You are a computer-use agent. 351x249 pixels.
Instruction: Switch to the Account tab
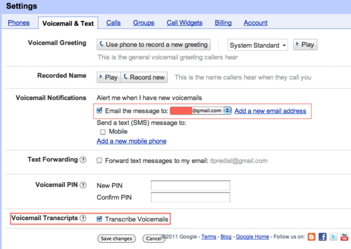click(256, 23)
